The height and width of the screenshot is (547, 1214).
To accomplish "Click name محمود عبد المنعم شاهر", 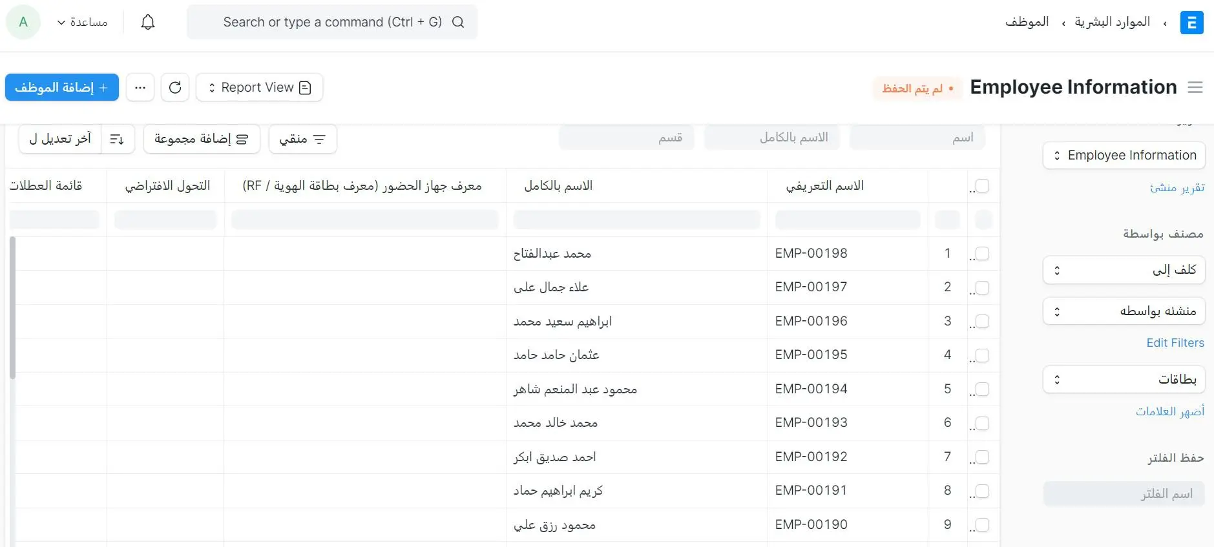I will (575, 389).
